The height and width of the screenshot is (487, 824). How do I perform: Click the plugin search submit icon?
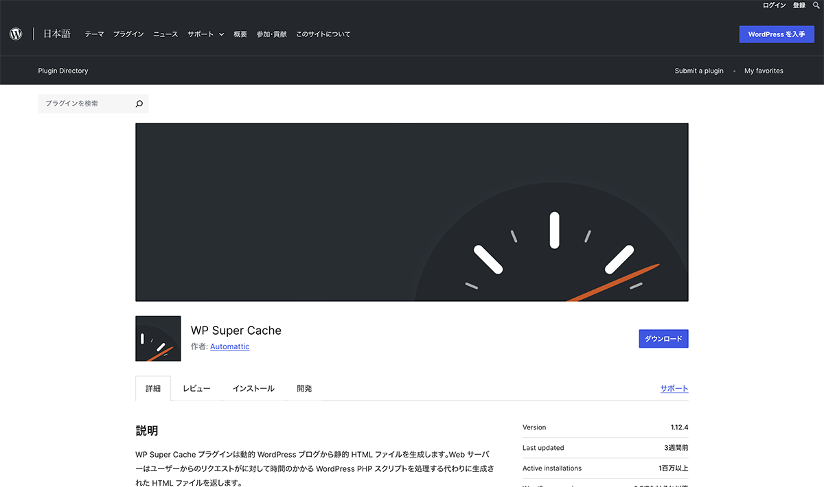(139, 104)
